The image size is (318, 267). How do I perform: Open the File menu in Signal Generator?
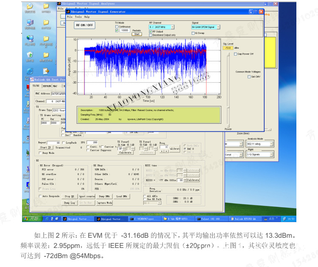click(70, 17)
